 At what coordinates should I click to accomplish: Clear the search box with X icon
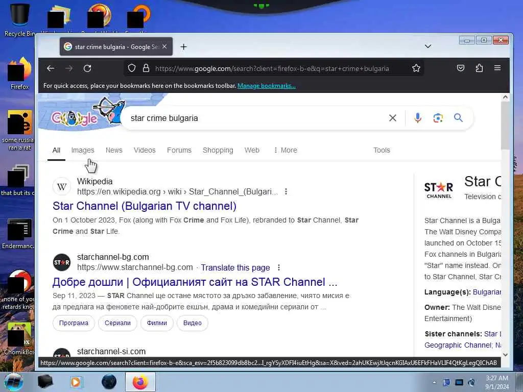point(393,118)
